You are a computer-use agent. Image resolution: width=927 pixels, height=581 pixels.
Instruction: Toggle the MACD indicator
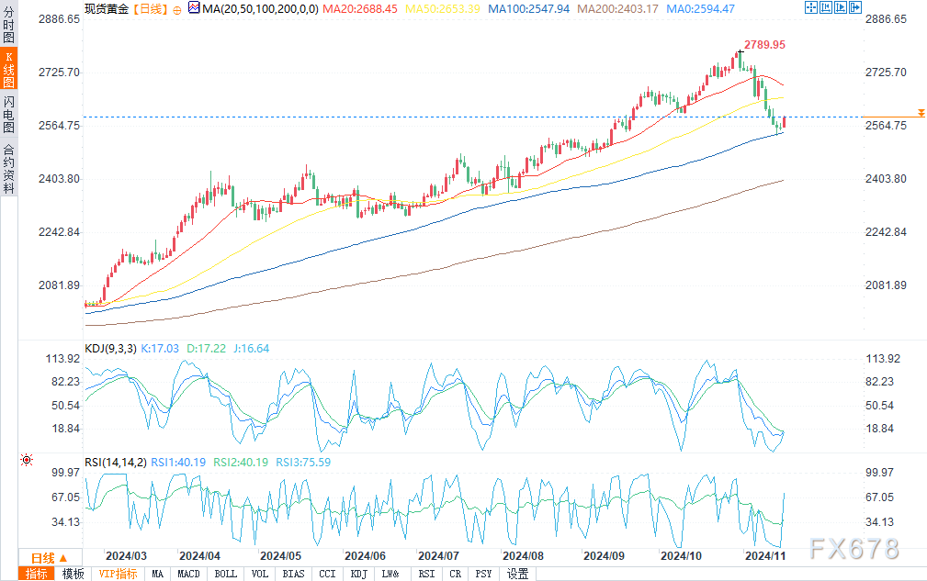tap(187, 574)
